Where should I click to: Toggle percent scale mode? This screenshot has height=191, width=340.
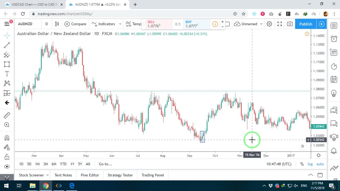(x=302, y=164)
